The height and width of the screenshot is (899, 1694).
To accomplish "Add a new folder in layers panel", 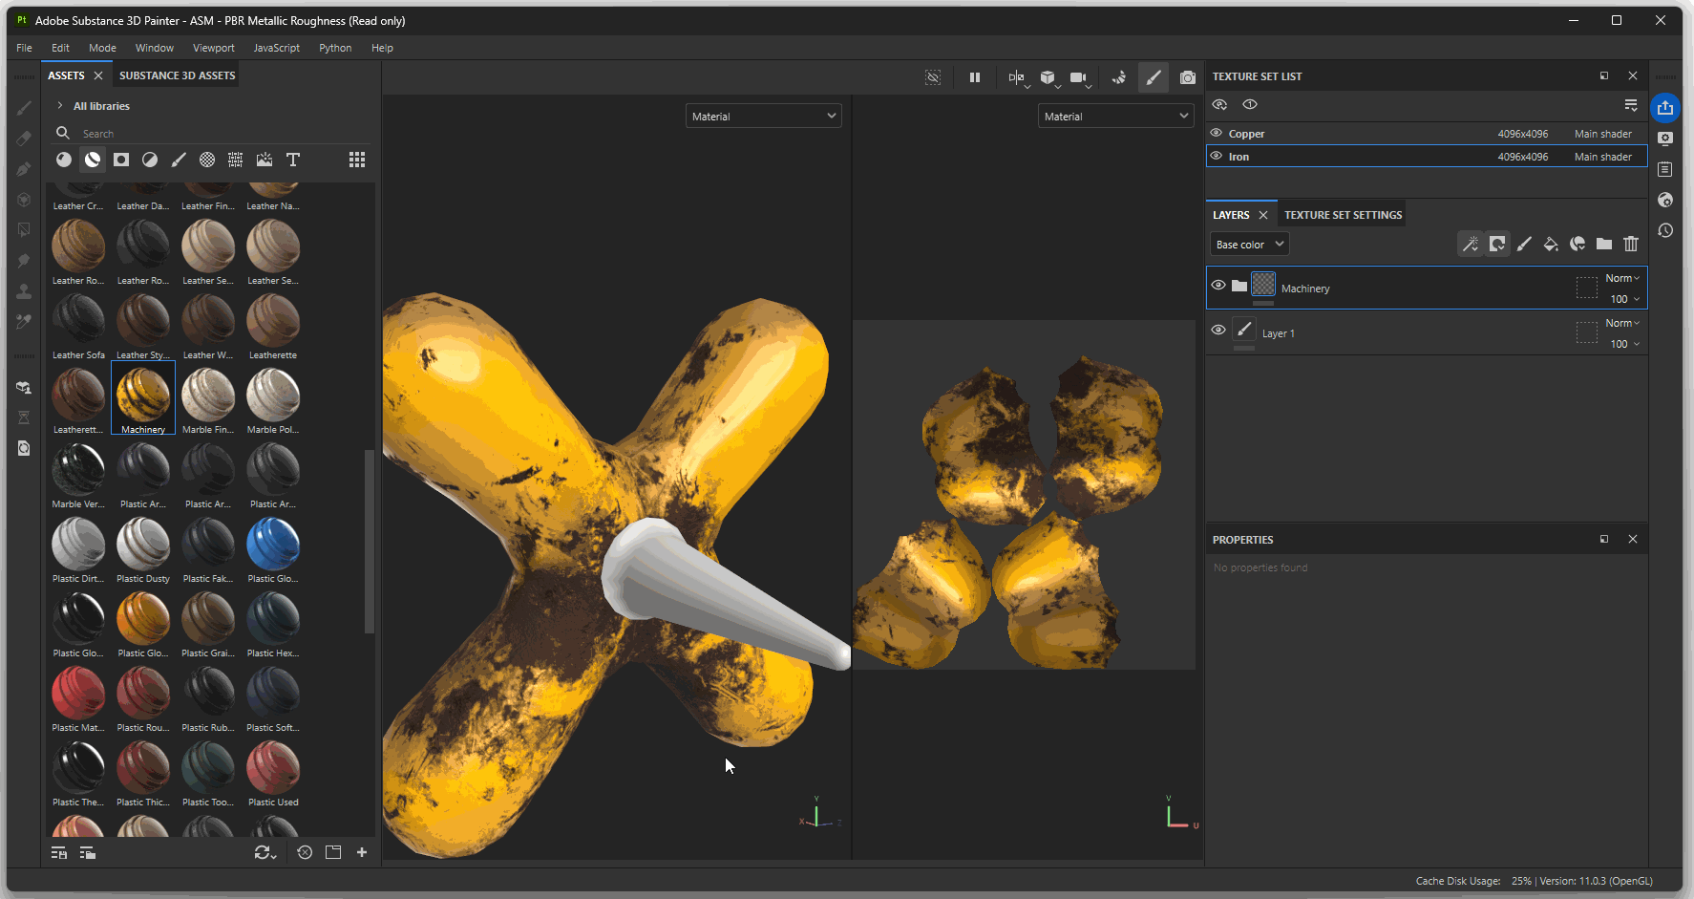I will pos(1604,245).
